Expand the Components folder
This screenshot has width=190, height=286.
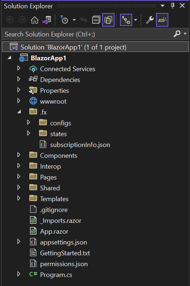[19, 155]
